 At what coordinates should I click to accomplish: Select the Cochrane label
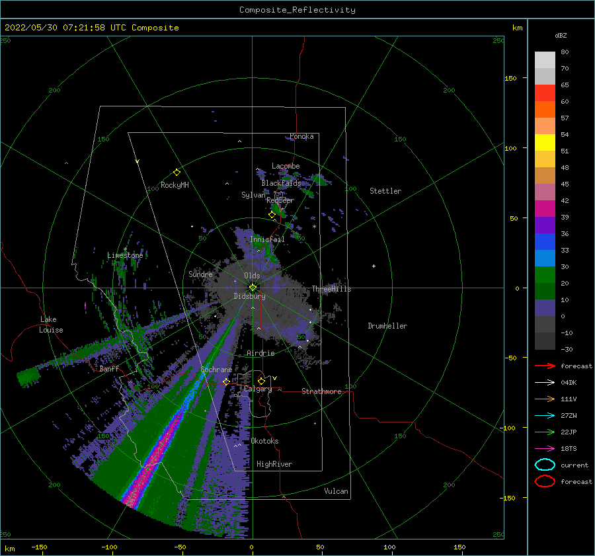click(216, 370)
